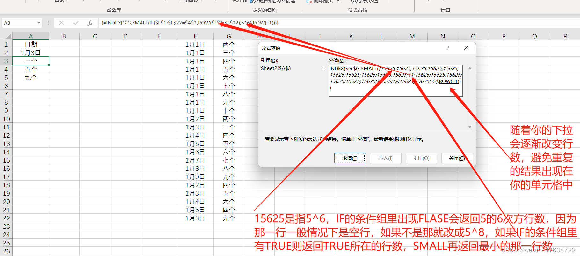Click cell F14 containing 1月6日
The width and height of the screenshot is (580, 256).
[x=195, y=152]
